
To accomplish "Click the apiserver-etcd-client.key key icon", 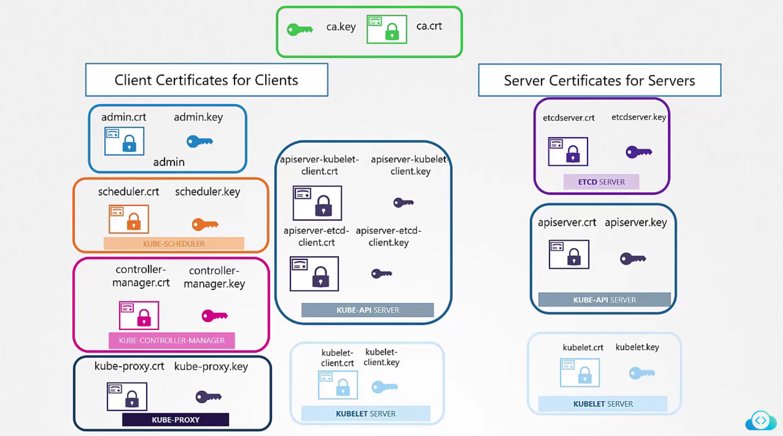I will click(x=381, y=273).
